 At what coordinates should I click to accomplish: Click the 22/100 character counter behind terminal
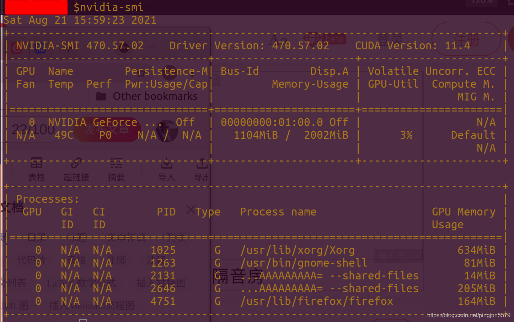(x=33, y=130)
